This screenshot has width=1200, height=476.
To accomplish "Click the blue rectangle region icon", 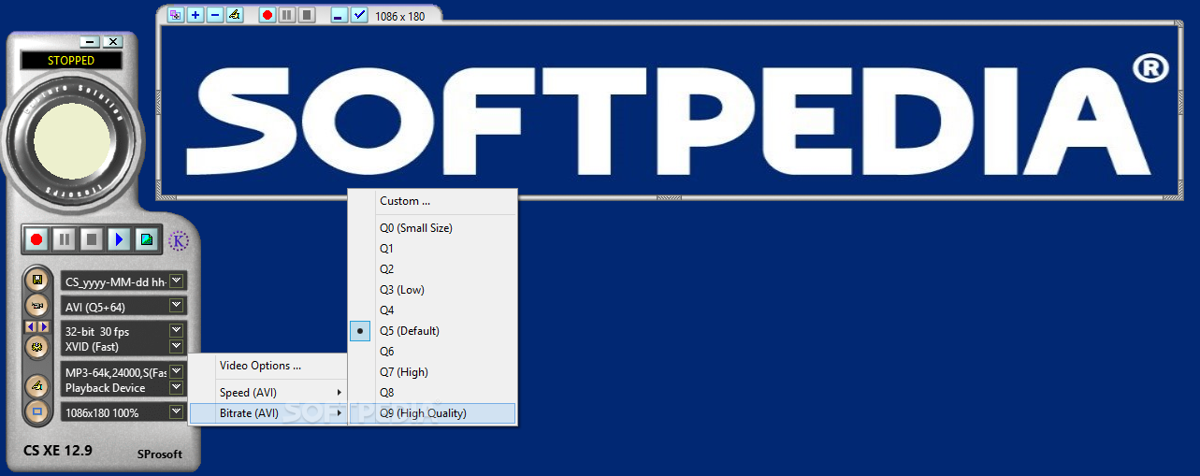I will [x=37, y=411].
